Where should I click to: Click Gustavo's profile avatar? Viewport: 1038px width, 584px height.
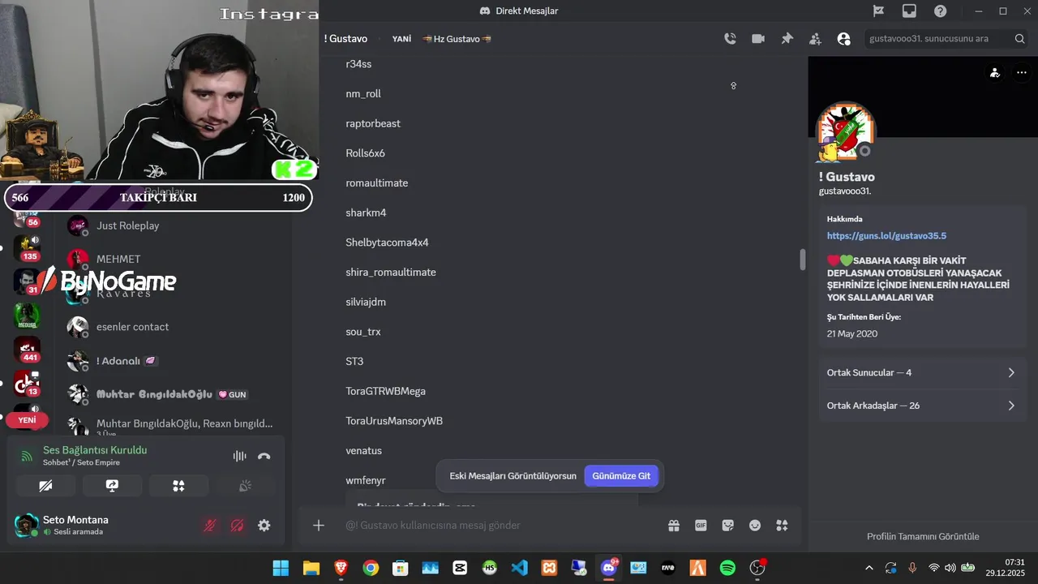846,131
